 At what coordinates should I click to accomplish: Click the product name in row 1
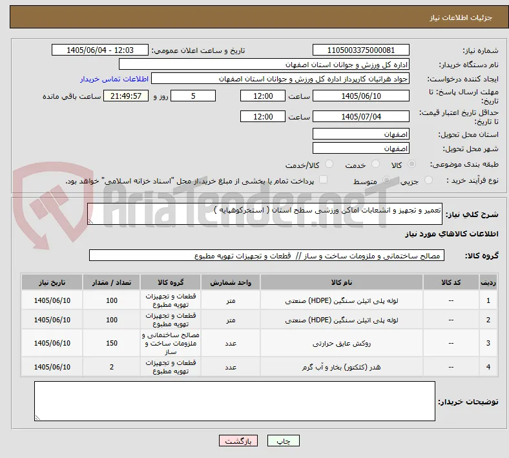(x=342, y=300)
